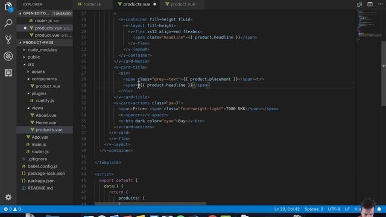Select products.vue in Open Editors list
386x217 pixels.
pyautogui.click(x=45, y=28)
